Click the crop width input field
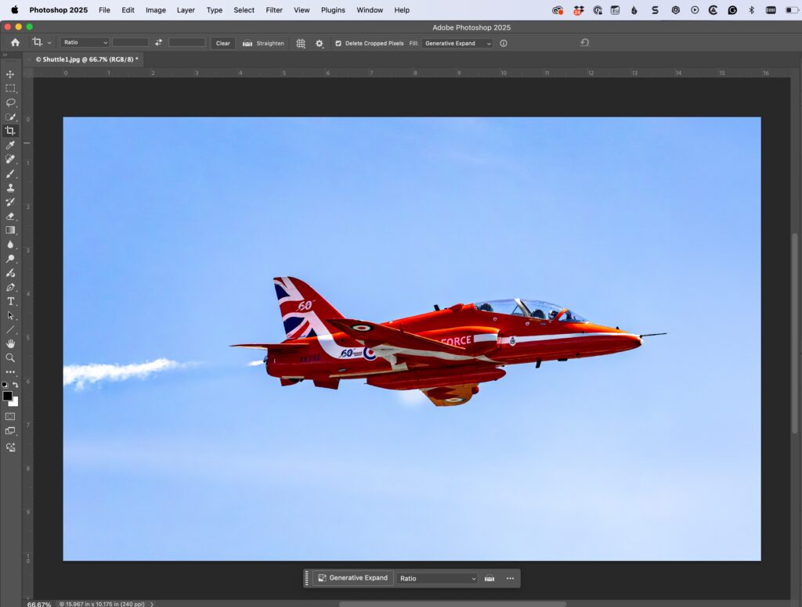Viewport: 802px width, 607px height. click(131, 43)
